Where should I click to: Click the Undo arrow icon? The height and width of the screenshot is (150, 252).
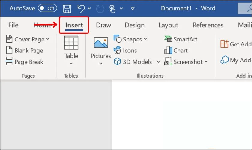(81, 8)
